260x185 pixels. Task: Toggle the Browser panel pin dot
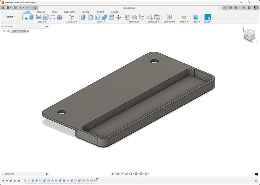click(47, 27)
